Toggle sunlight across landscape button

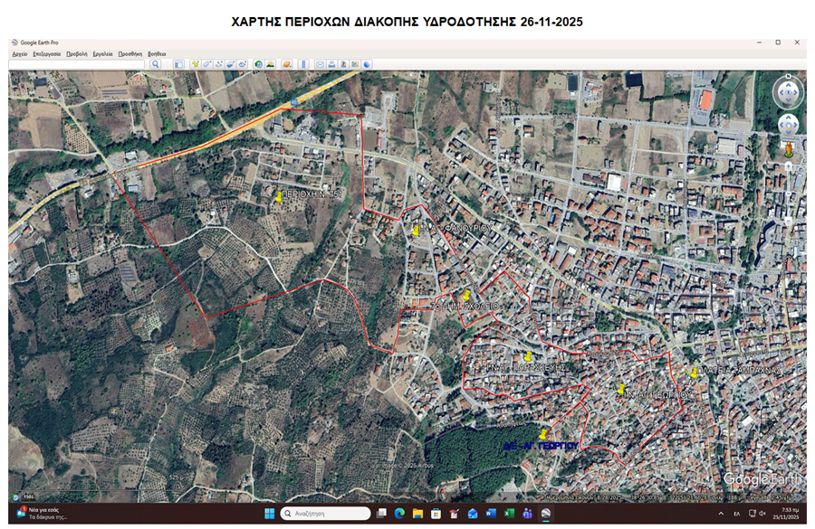270,64
